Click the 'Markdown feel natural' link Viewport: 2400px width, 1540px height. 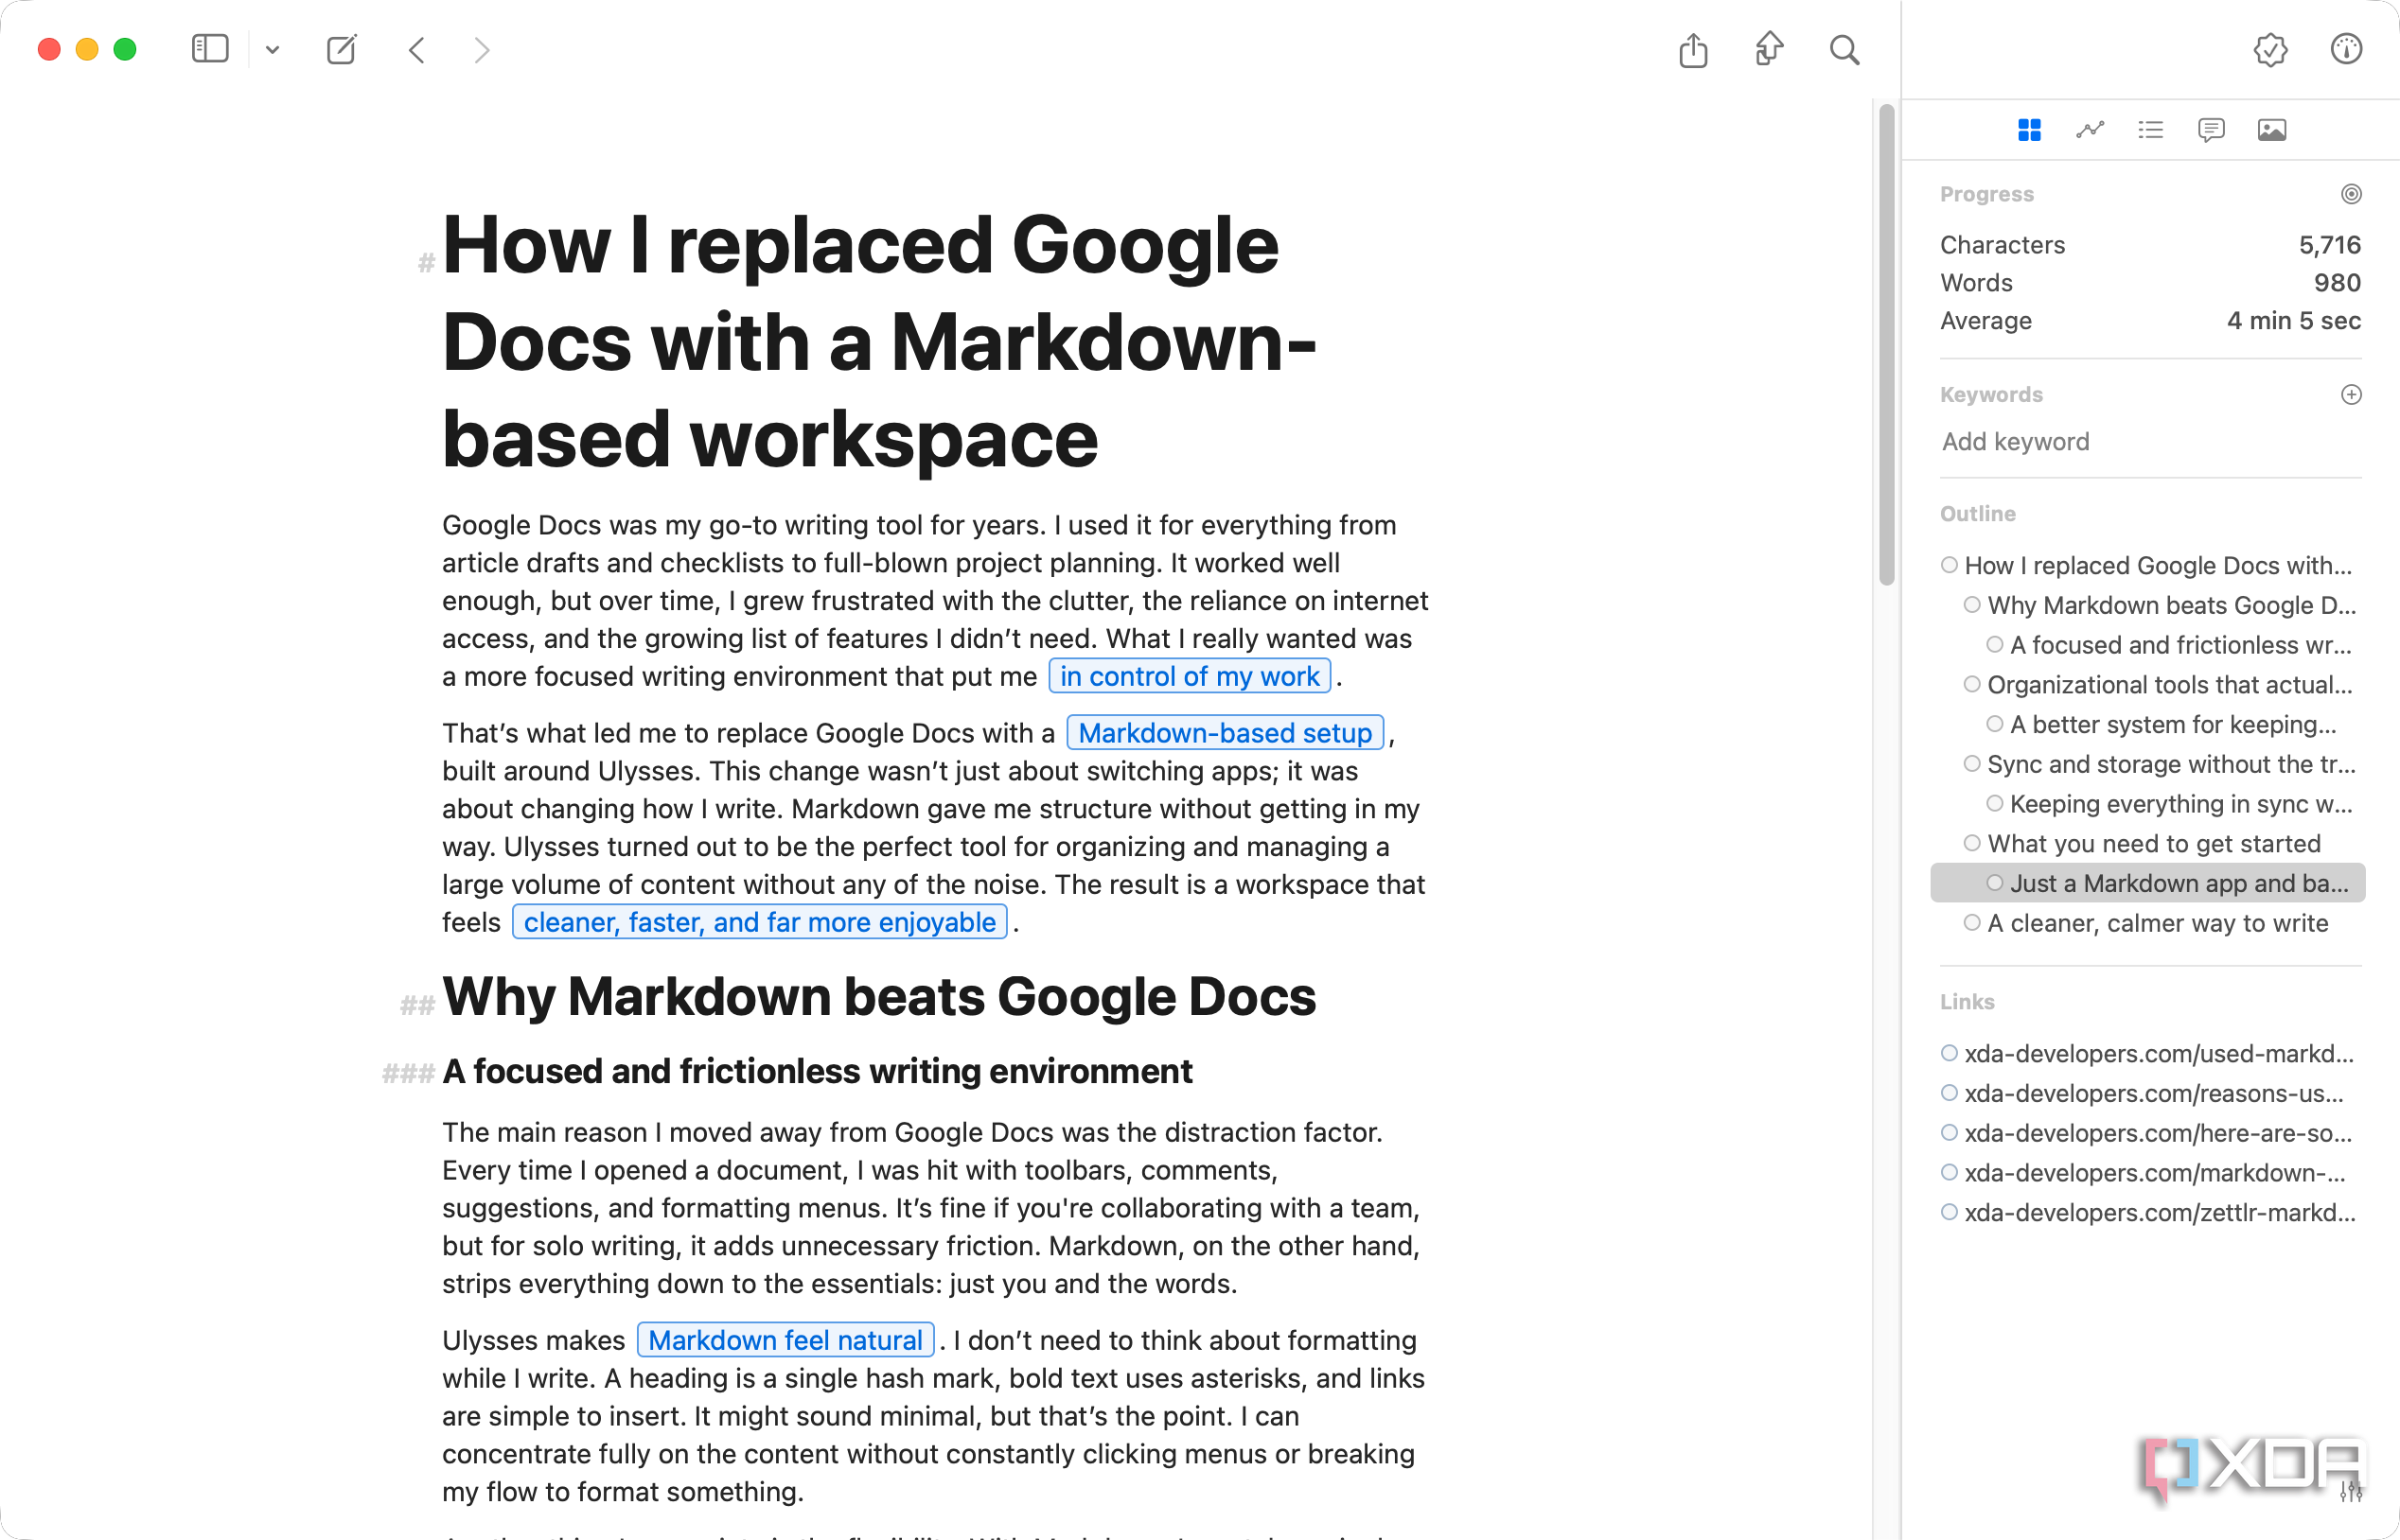click(785, 1341)
